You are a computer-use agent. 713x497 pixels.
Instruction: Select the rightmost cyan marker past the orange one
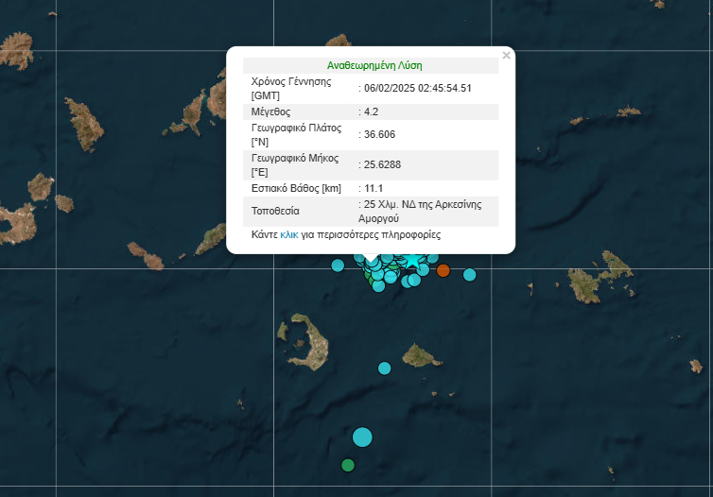coord(469,274)
